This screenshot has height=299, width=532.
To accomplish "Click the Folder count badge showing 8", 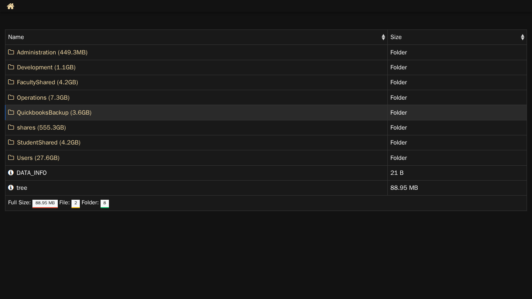I will (x=105, y=203).
